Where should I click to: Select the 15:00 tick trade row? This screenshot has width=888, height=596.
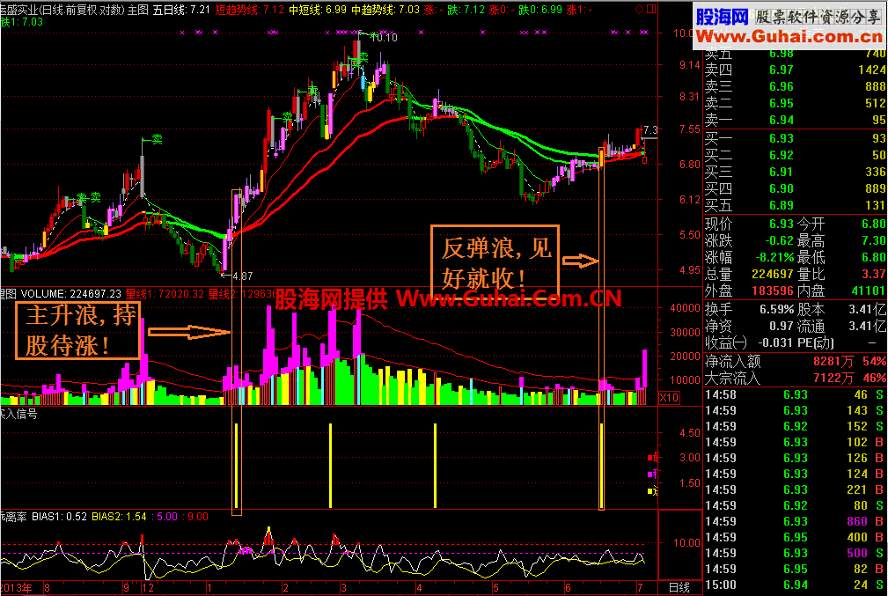pyautogui.click(x=795, y=585)
